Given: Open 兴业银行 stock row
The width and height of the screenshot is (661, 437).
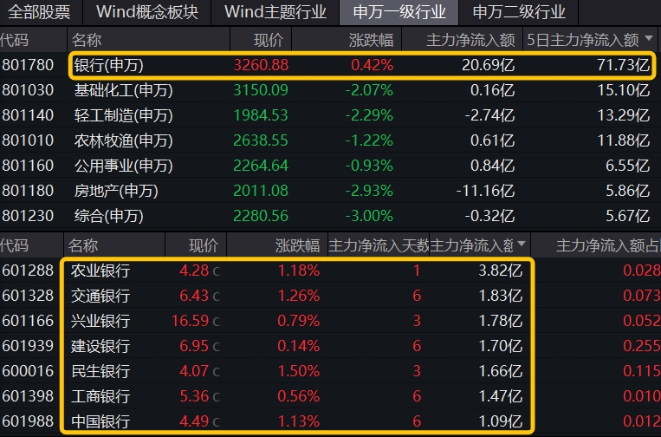Looking at the screenshot, I should (331, 321).
